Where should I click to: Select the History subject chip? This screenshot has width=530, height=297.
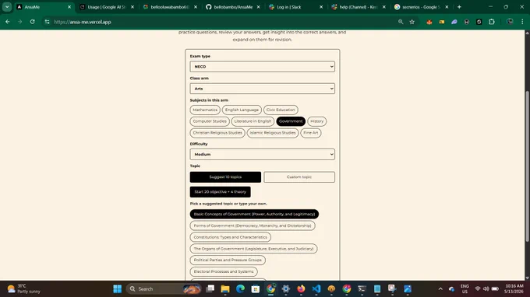[x=316, y=121]
